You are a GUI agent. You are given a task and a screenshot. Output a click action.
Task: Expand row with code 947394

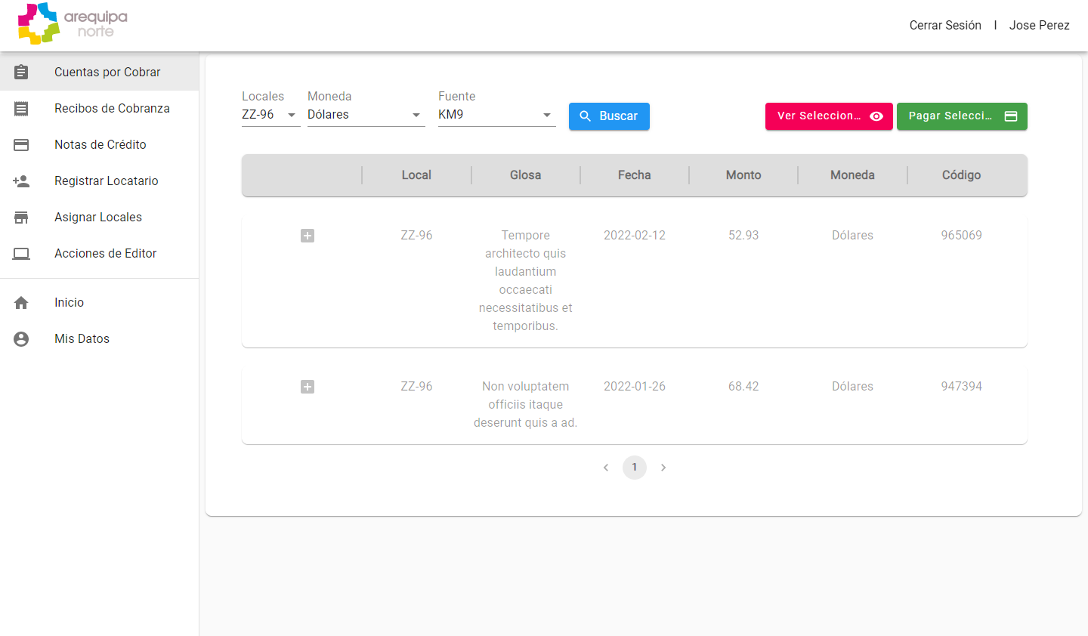(308, 387)
